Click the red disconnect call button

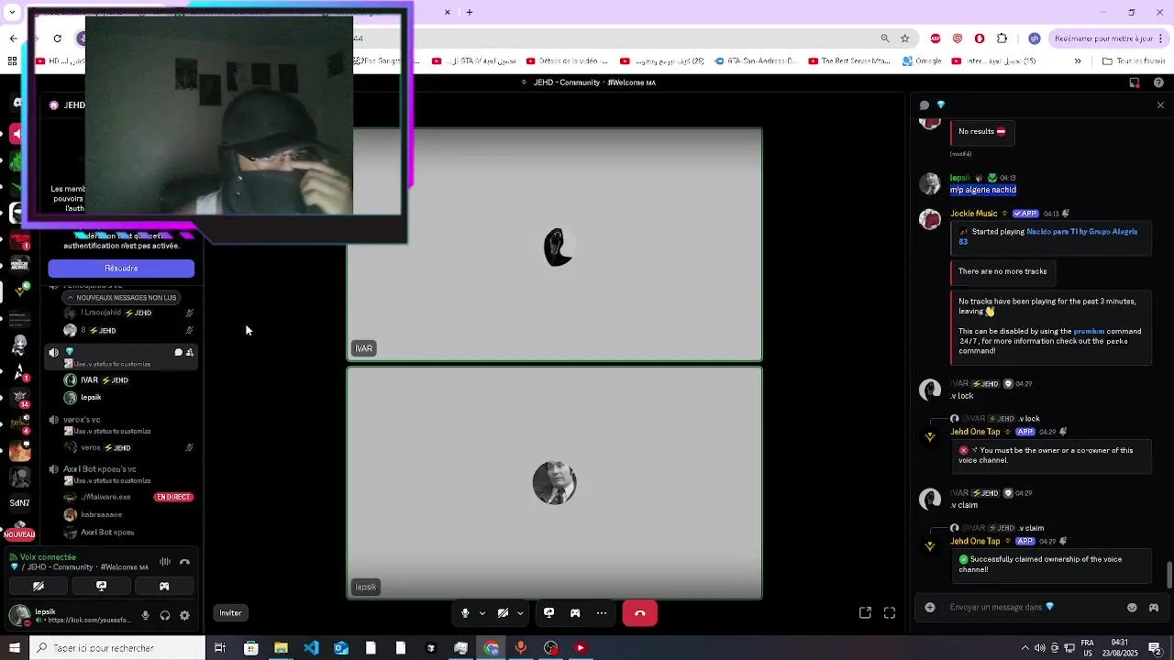click(x=639, y=613)
